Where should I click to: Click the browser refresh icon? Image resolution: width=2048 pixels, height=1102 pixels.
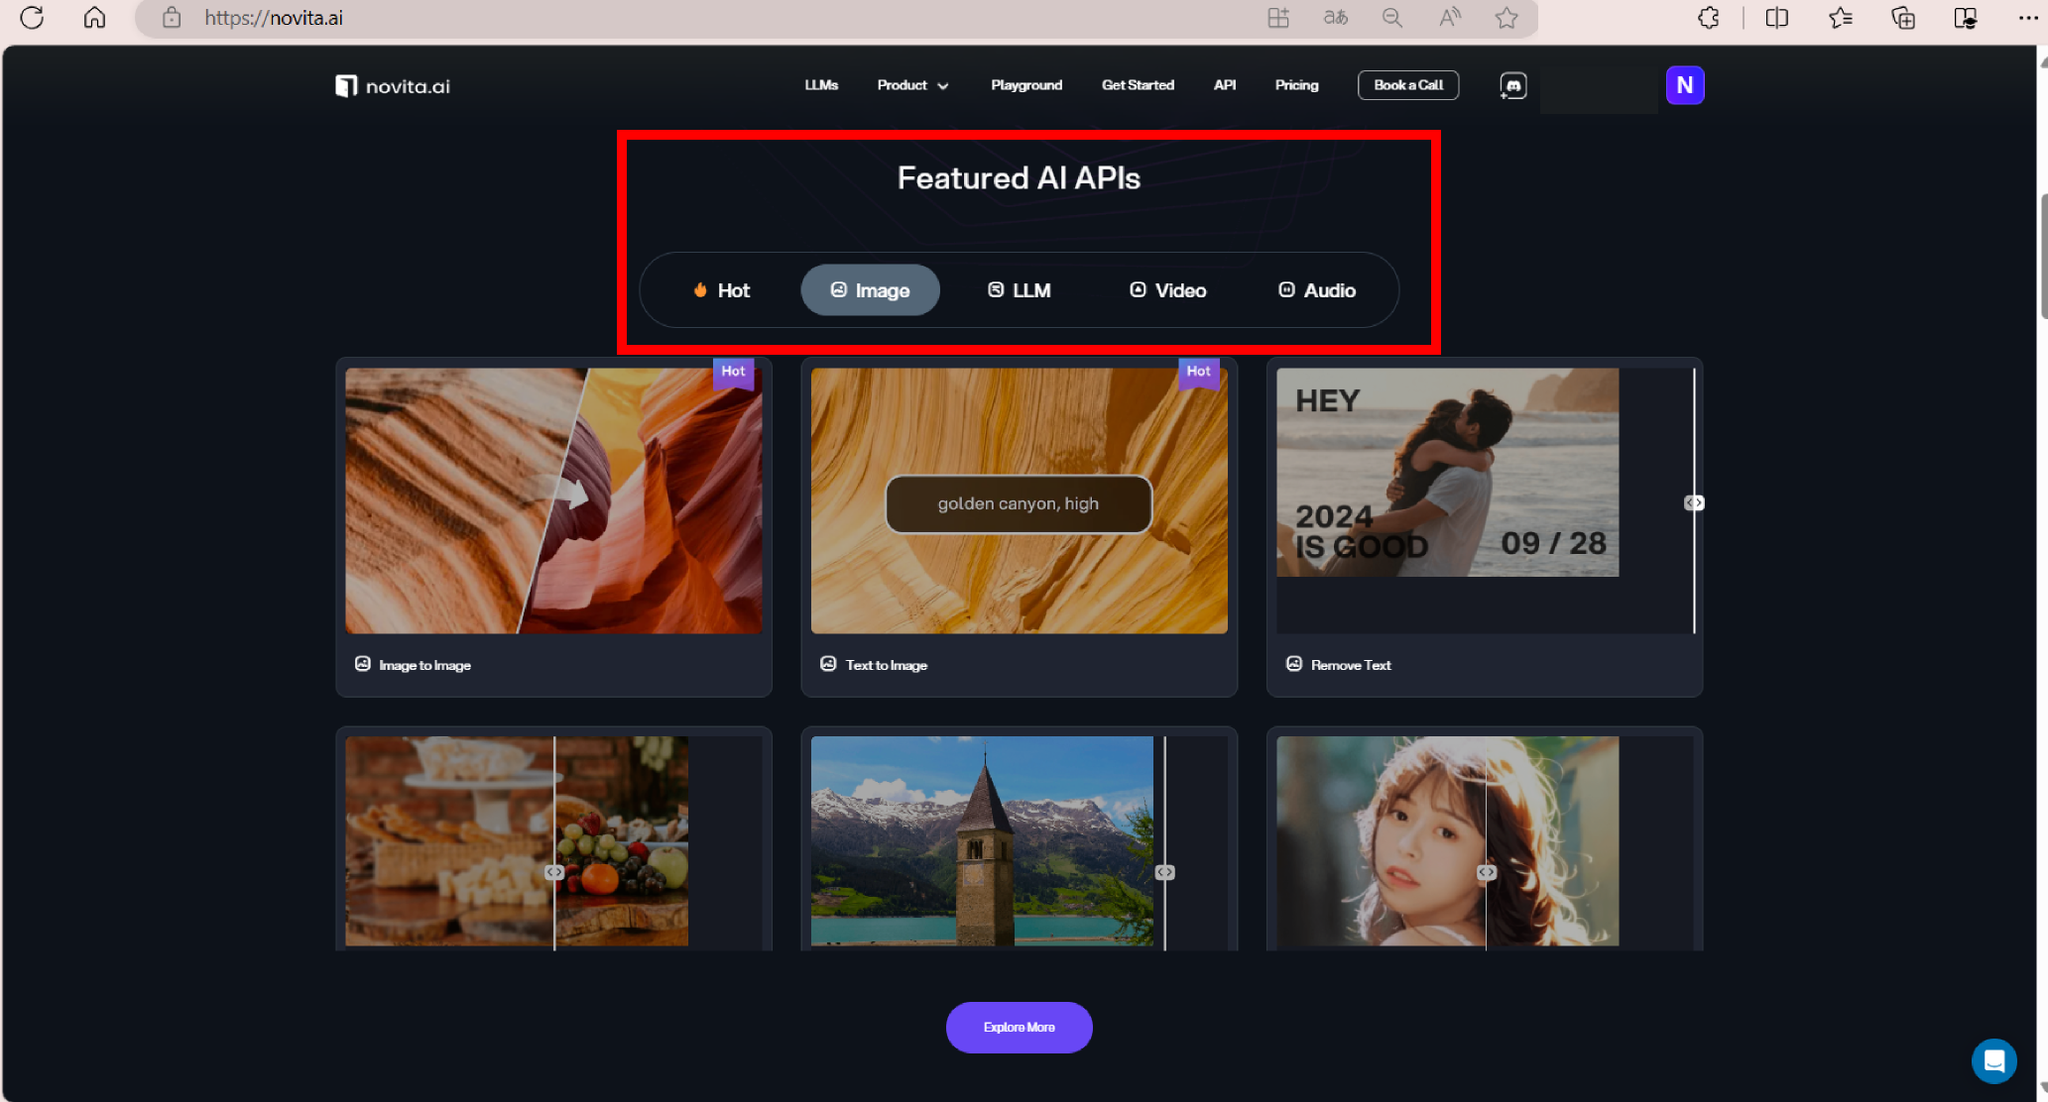pos(32,18)
